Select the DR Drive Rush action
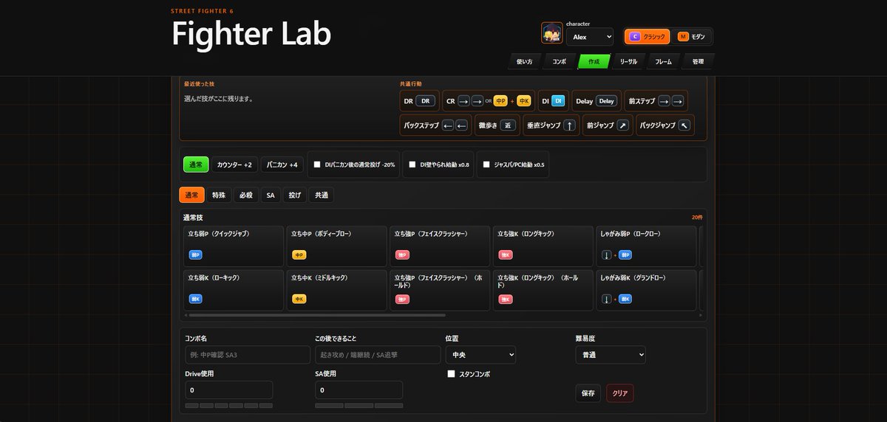The height and width of the screenshot is (422, 887). (419, 101)
